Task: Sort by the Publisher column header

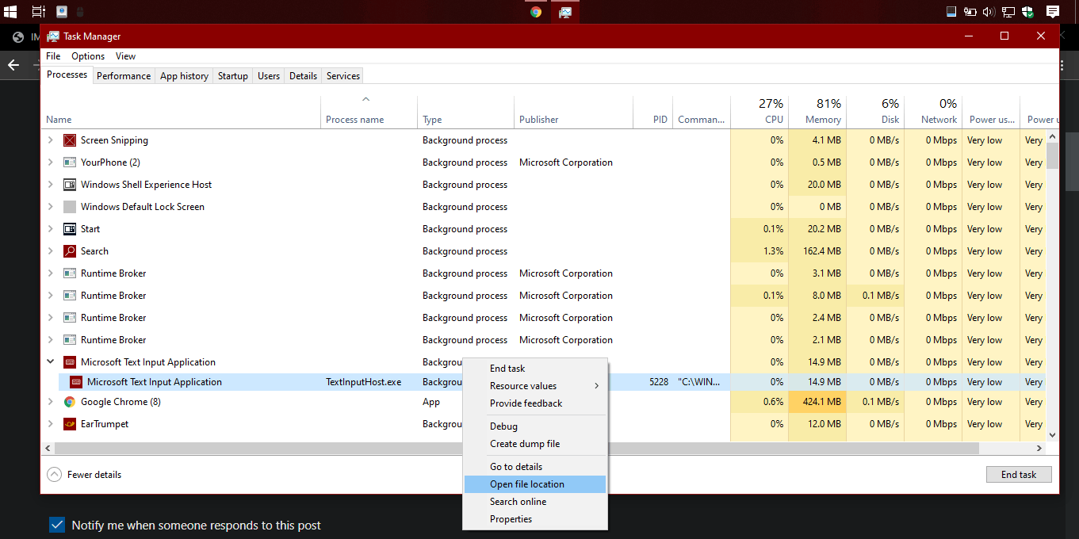Action: [x=573, y=112]
